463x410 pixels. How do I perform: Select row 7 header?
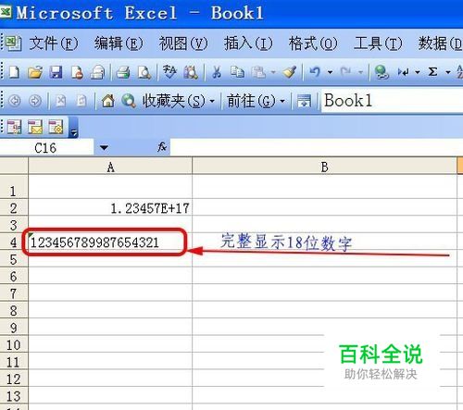(x=14, y=293)
